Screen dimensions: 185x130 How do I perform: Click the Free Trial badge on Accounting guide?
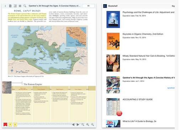click(x=119, y=113)
